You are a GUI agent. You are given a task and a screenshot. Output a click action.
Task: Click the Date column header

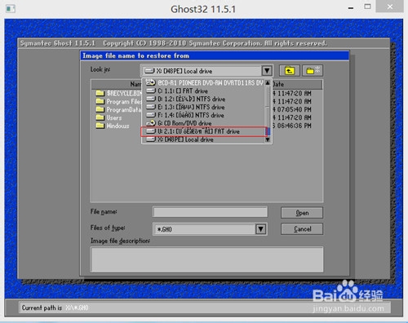pyautogui.click(x=297, y=85)
